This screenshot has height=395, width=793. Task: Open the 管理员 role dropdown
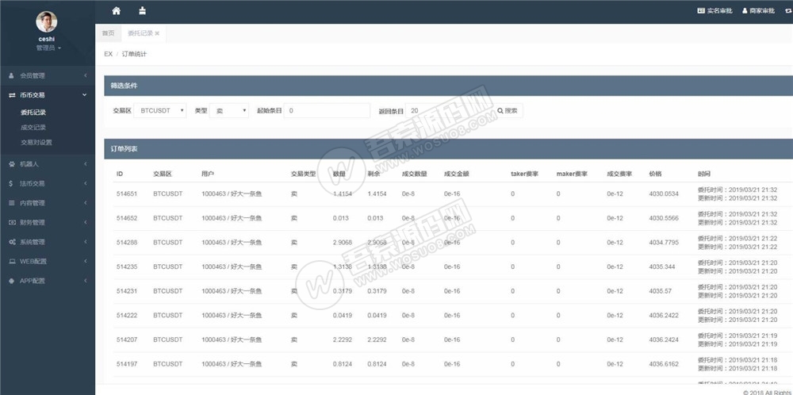(x=48, y=48)
